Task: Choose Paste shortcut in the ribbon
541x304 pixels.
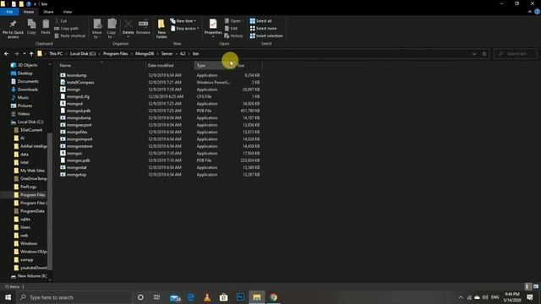Action: [x=70, y=35]
